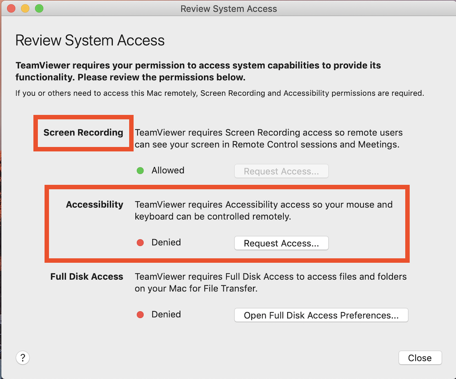Maximize the window with the green title bar button
This screenshot has width=456, height=379.
coord(39,8)
